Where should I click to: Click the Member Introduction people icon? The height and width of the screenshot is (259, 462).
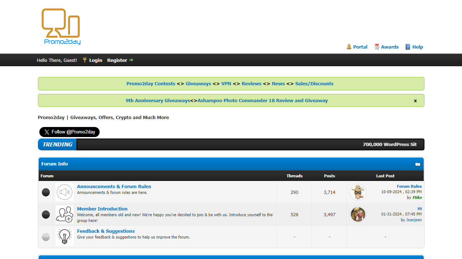[65, 214]
